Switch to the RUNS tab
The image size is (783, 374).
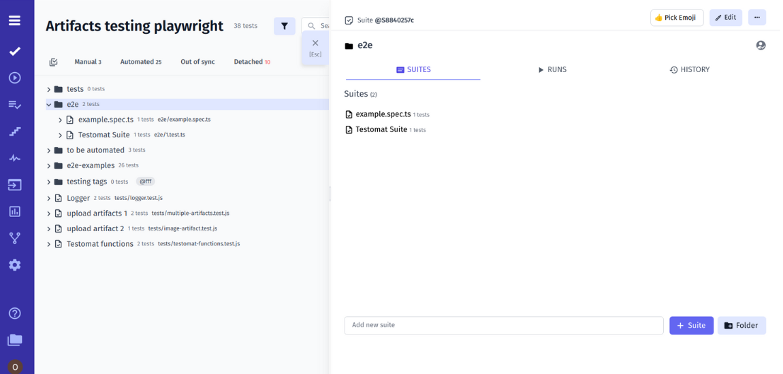[x=552, y=69]
